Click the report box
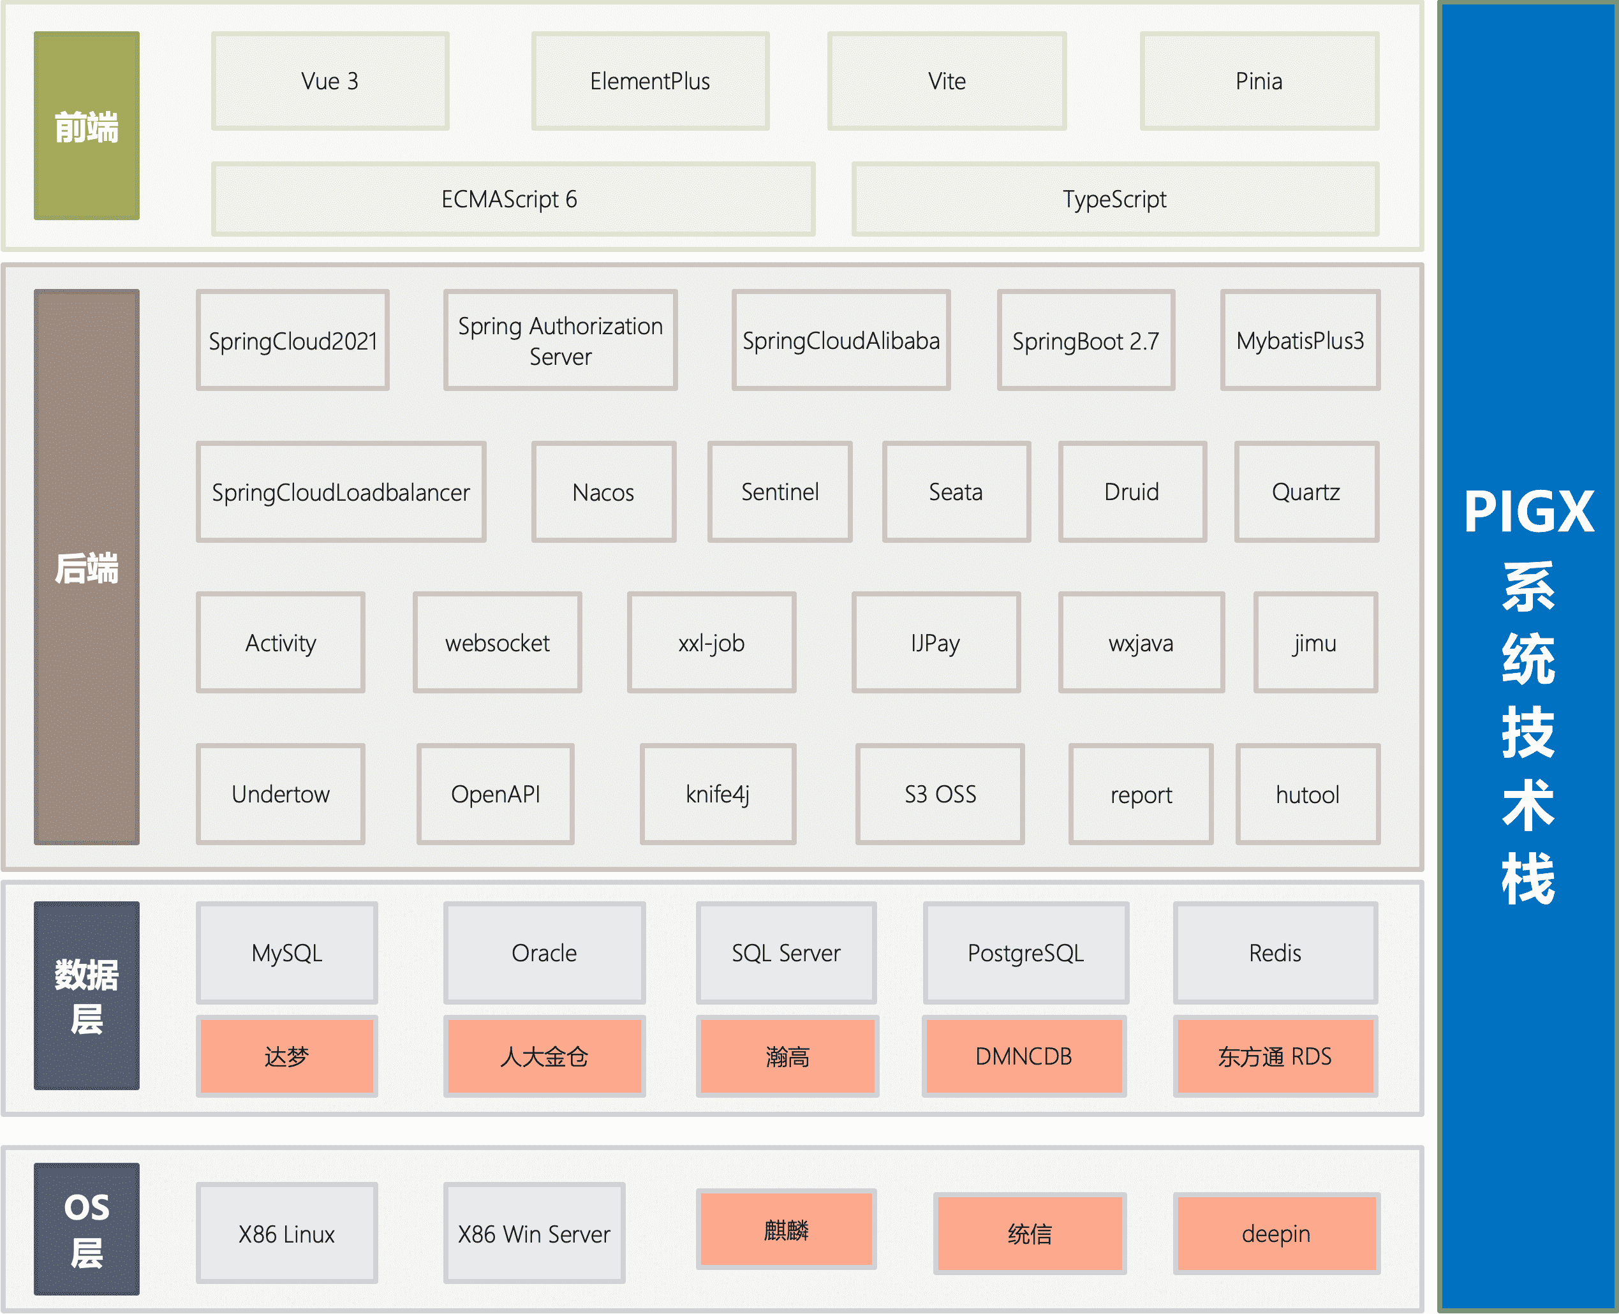 (1141, 794)
